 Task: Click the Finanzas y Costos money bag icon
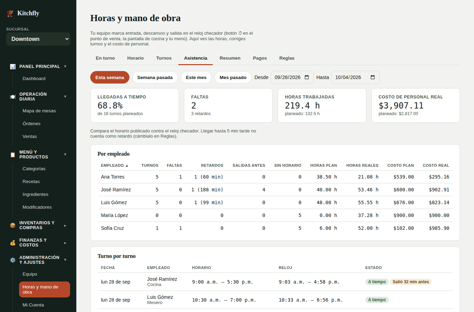point(13,243)
